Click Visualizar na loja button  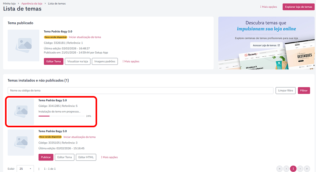tap(77, 61)
